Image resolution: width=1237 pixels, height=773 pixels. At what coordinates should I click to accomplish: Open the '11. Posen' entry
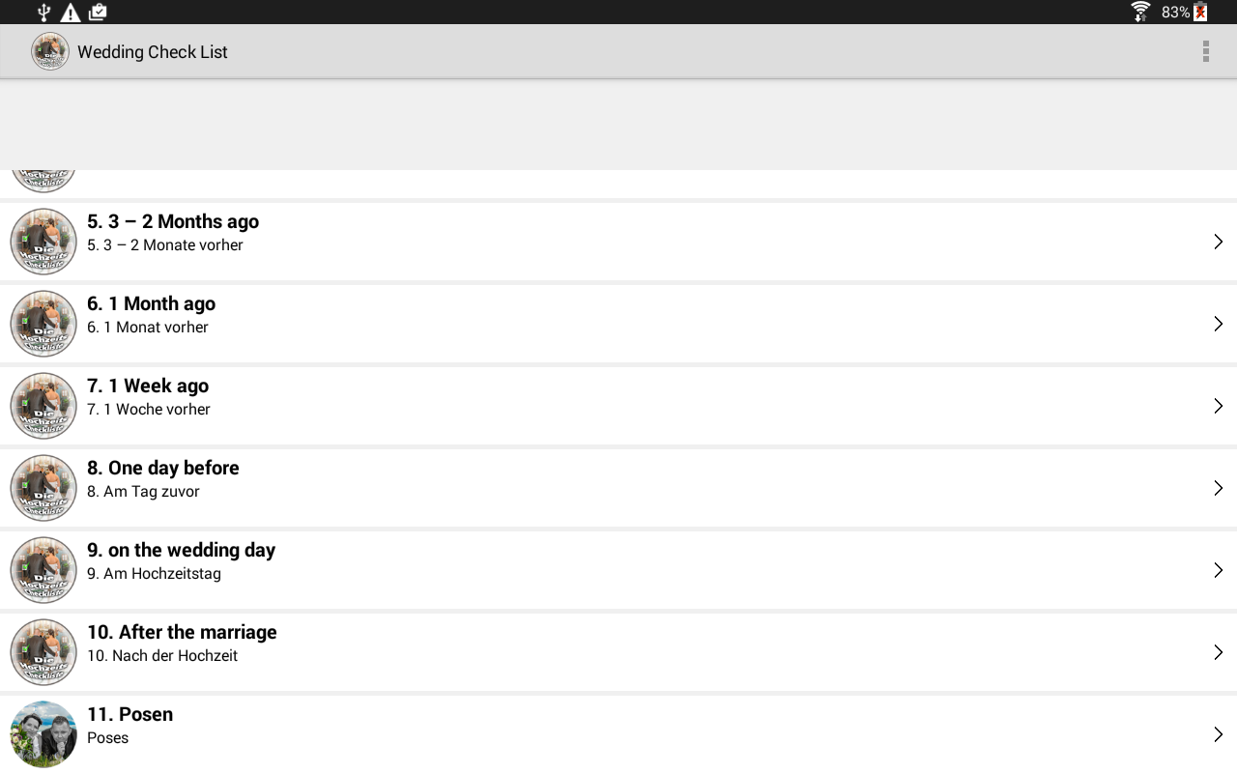618,734
